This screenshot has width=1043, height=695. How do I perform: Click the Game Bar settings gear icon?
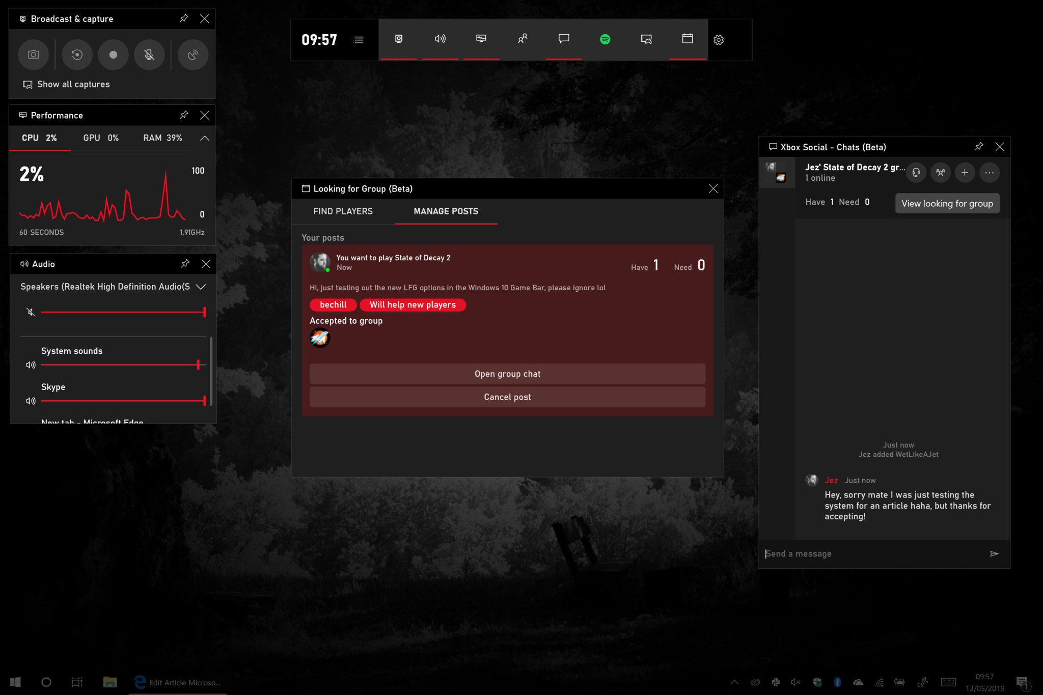(x=718, y=40)
